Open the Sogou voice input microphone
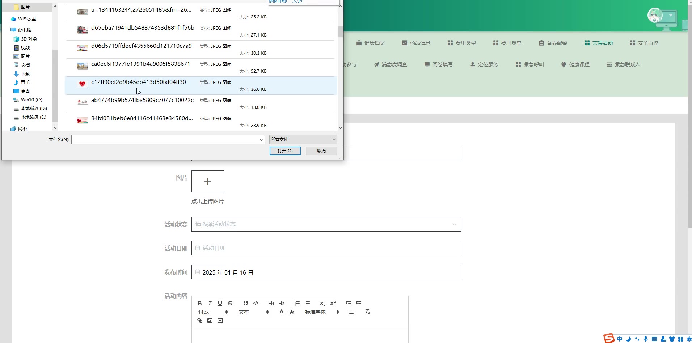The width and height of the screenshot is (692, 343). pyautogui.click(x=646, y=339)
